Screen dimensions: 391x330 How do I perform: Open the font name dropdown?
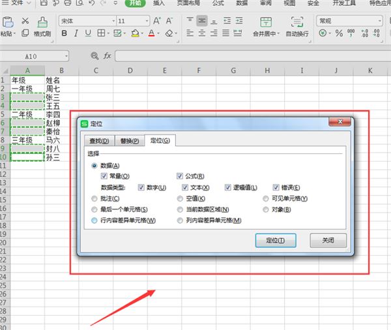(113, 21)
